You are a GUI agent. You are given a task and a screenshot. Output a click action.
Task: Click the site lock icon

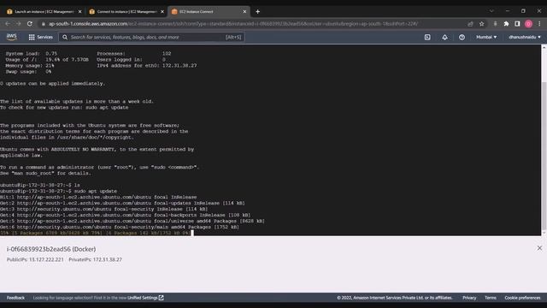44,24
